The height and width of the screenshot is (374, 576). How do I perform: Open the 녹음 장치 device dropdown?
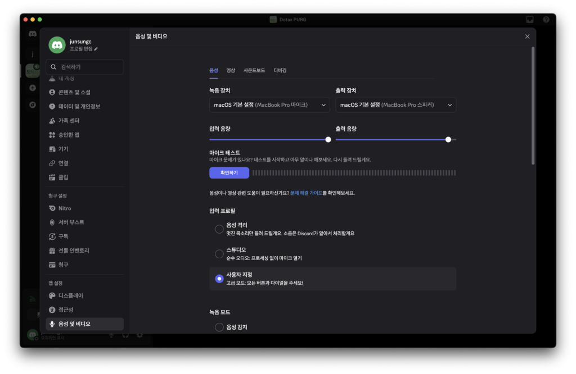(269, 105)
